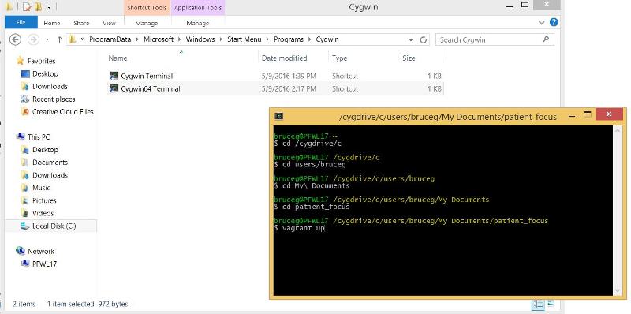Open Downloads under Favorites
Image resolution: width=631 pixels, height=314 pixels.
point(50,87)
